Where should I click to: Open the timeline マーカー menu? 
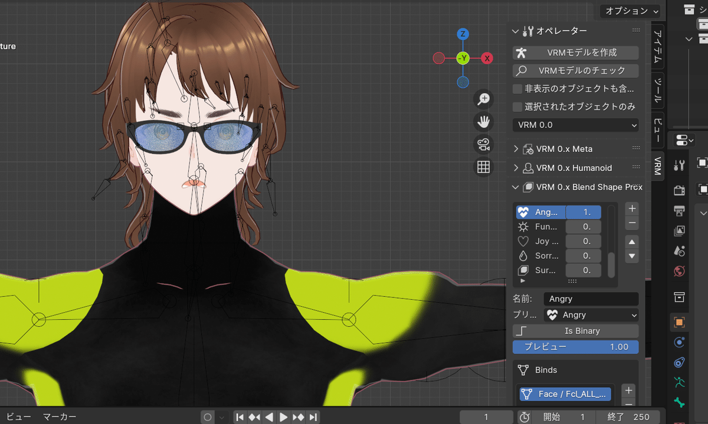coord(60,417)
